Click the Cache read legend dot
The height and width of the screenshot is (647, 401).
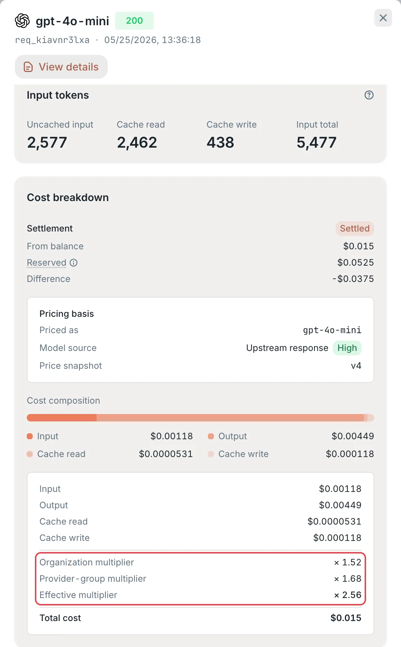click(30, 454)
